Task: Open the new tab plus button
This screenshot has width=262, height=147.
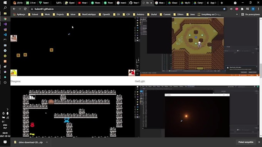Action: point(222,3)
